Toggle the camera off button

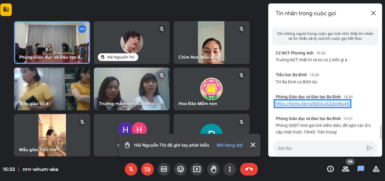[x=147, y=169]
